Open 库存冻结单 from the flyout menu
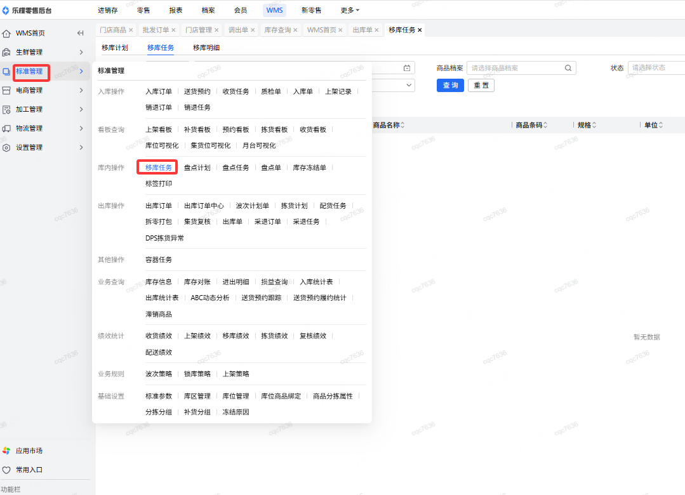 click(x=309, y=168)
